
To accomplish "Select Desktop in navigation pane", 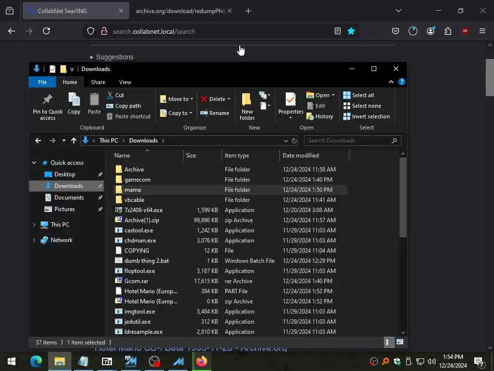I will click(x=65, y=174).
